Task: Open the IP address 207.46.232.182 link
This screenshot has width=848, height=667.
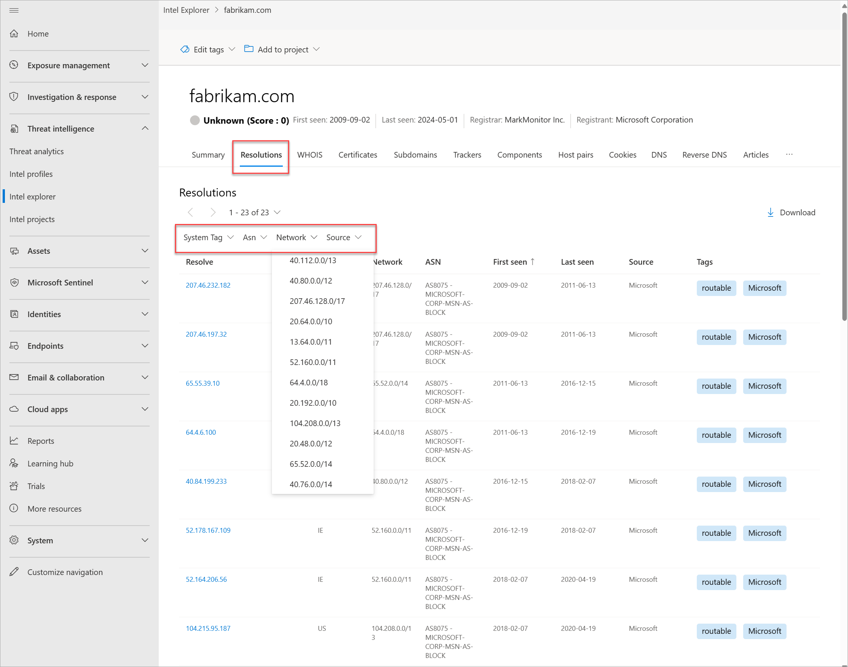Action: click(x=208, y=285)
